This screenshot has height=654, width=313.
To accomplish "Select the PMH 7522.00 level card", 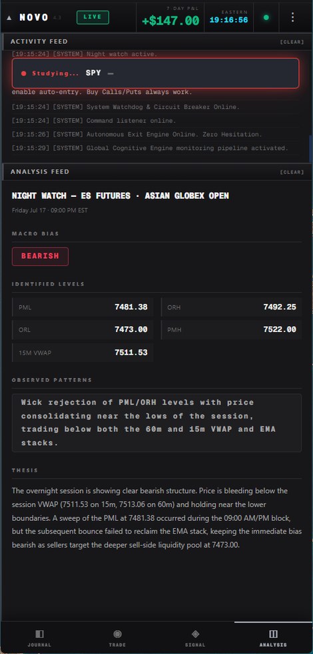I will (231, 329).
